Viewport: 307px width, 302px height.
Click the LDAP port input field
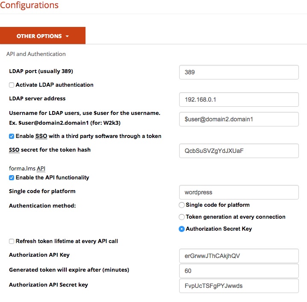click(x=239, y=72)
